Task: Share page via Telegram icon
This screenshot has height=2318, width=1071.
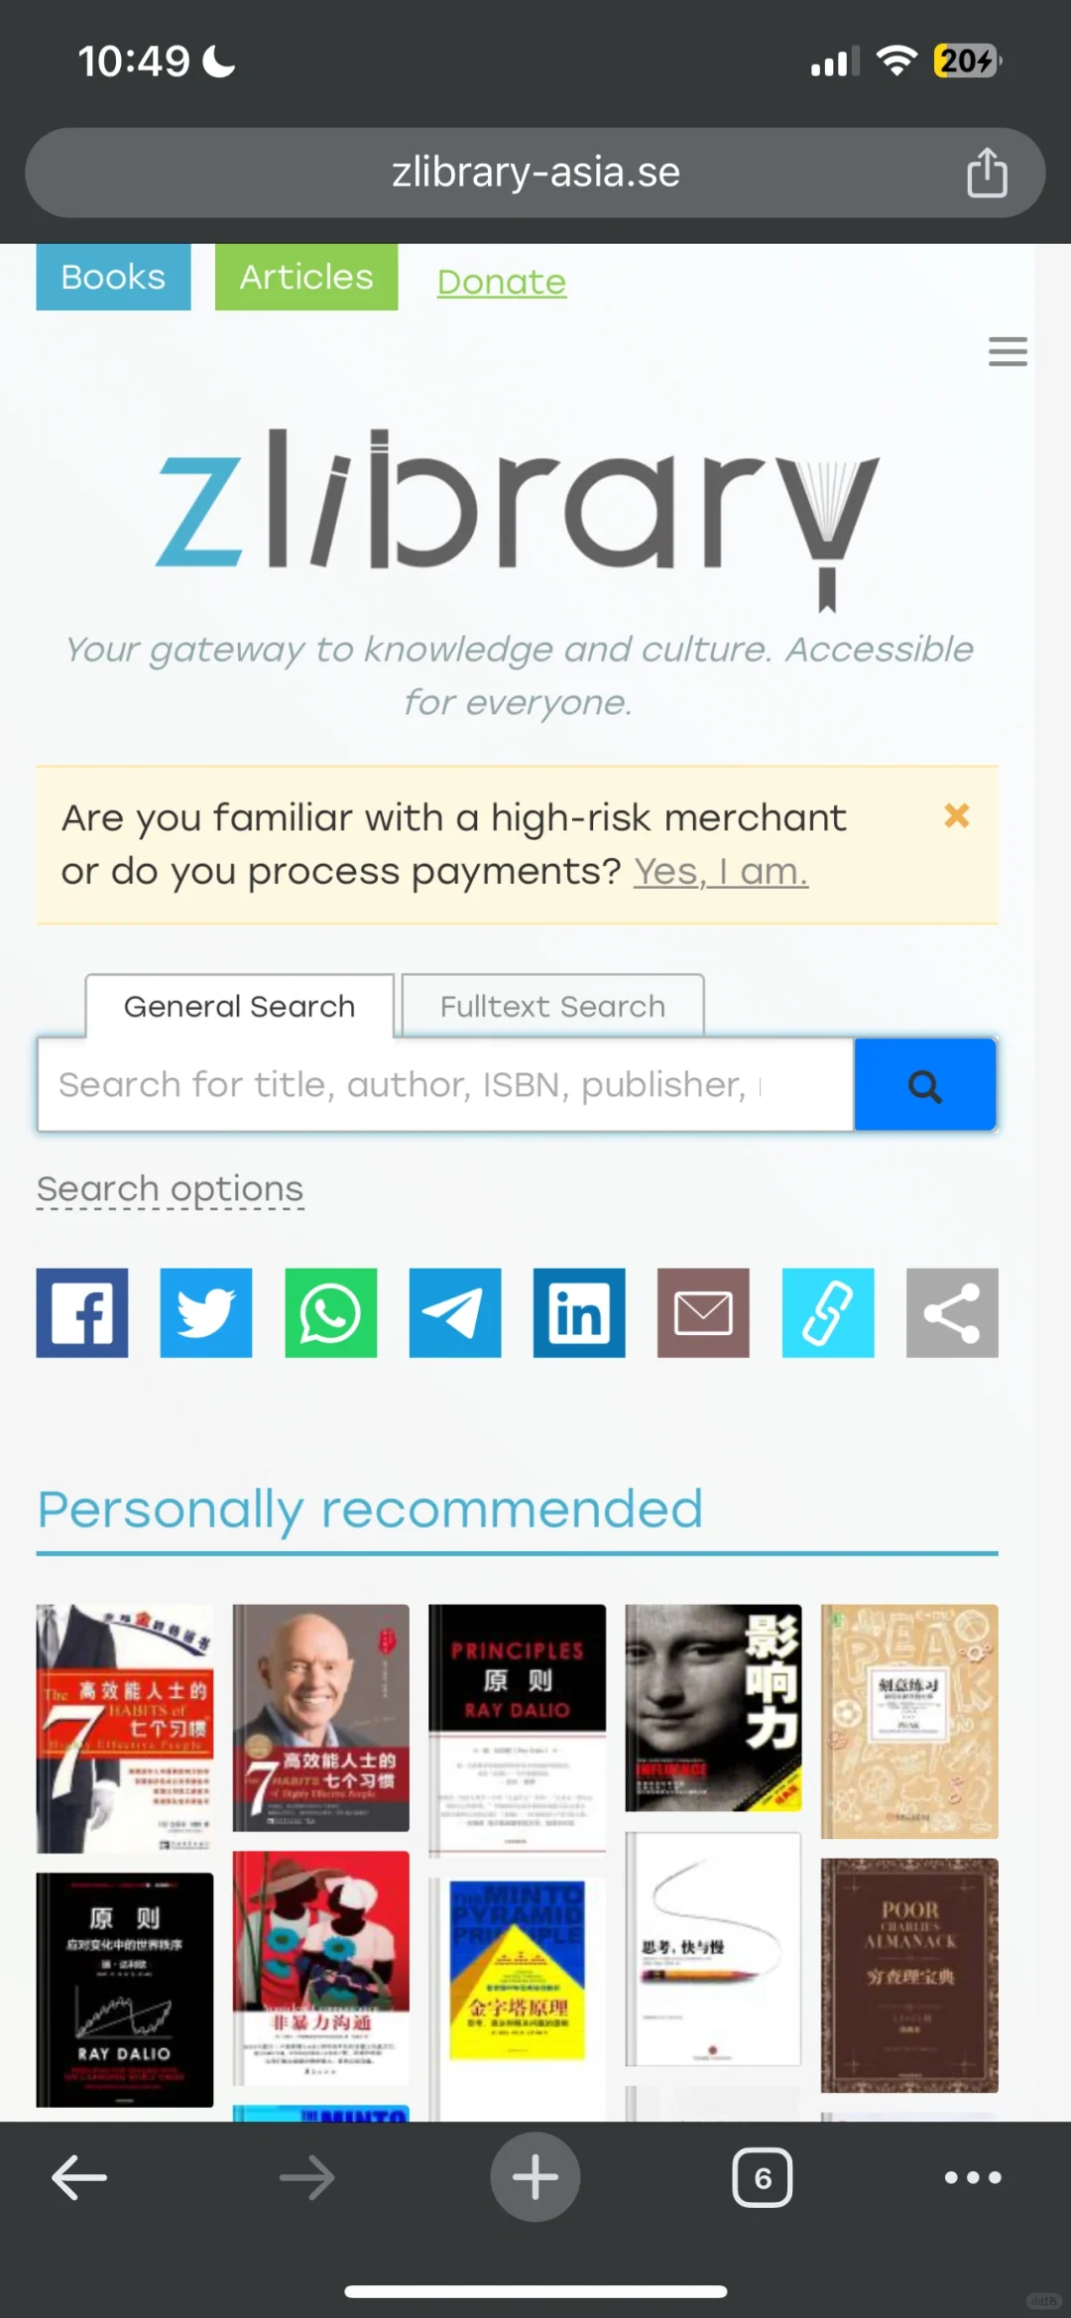Action: pos(455,1312)
